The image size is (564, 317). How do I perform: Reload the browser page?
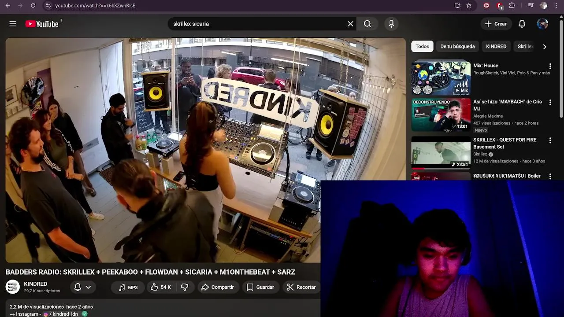(33, 5)
